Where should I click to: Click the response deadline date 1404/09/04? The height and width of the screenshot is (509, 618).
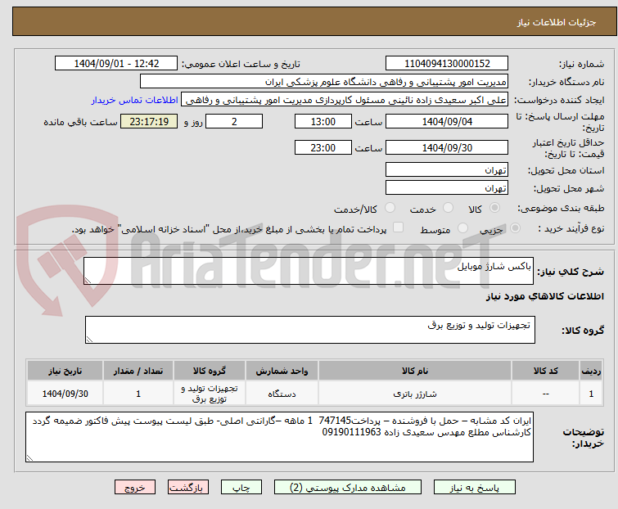pyautogui.click(x=447, y=121)
